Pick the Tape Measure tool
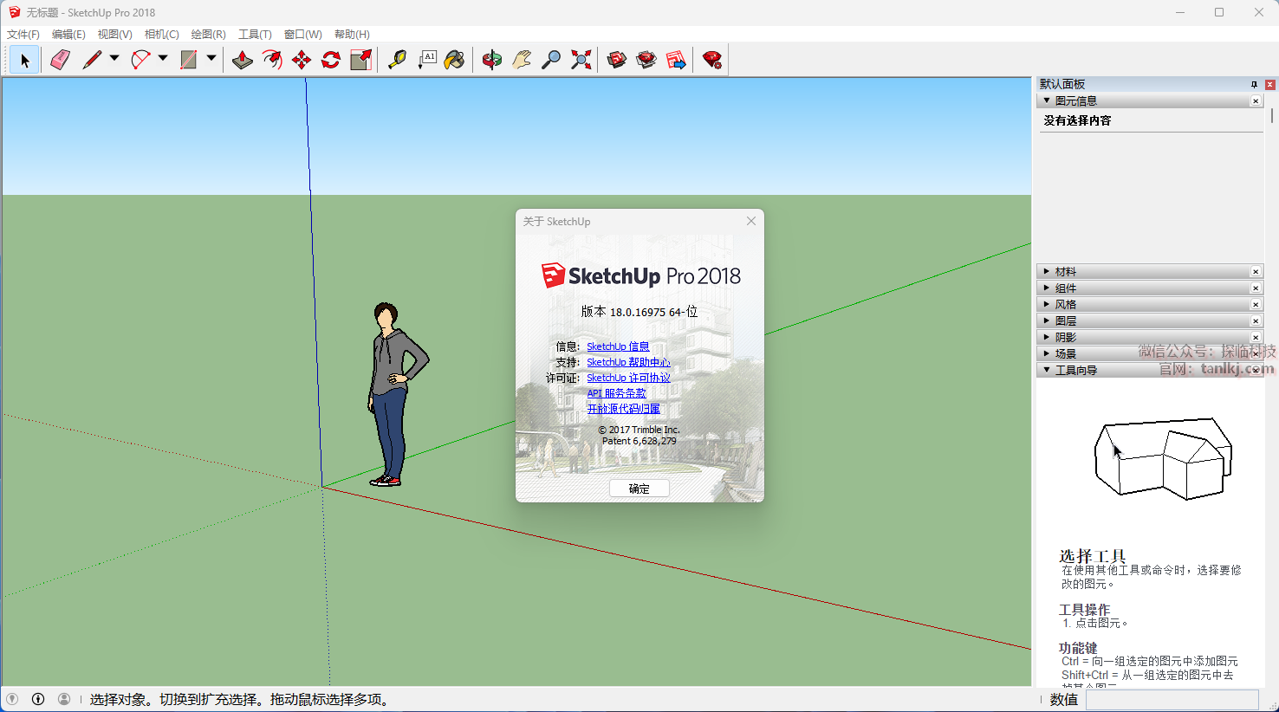1279x712 pixels. tap(397, 60)
